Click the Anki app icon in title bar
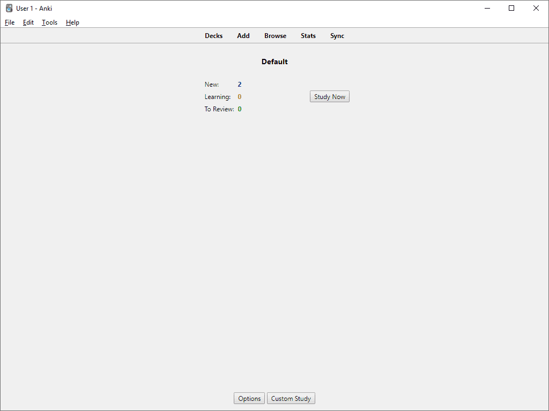 (9, 8)
